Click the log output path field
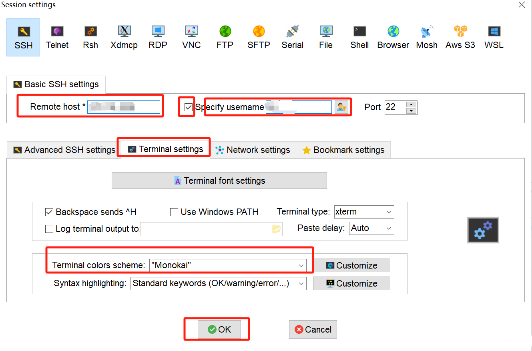The height and width of the screenshot is (351, 532). click(x=206, y=229)
